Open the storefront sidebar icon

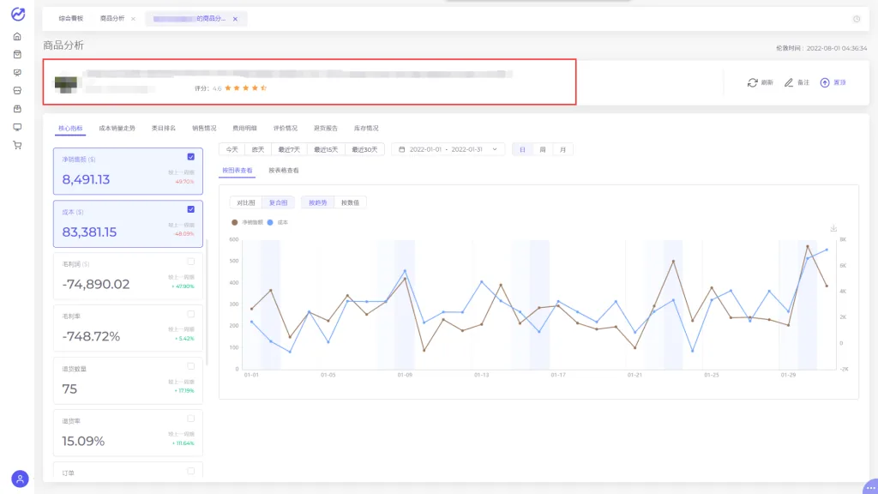pyautogui.click(x=17, y=90)
